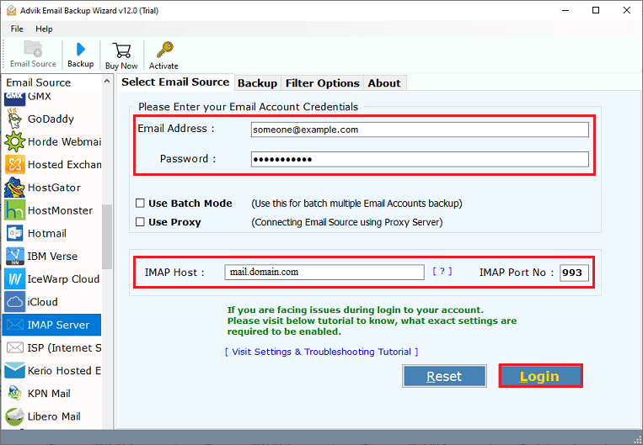Click the Login button
Image resolution: width=643 pixels, height=445 pixels.
click(540, 376)
